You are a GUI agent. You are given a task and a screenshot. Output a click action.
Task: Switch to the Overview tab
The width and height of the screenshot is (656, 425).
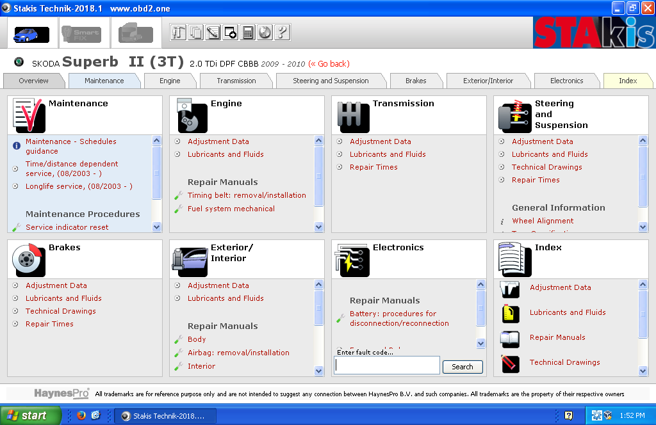(33, 81)
